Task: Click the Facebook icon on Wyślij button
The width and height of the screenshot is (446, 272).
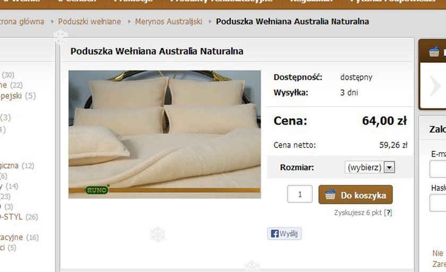Action: (x=275, y=234)
